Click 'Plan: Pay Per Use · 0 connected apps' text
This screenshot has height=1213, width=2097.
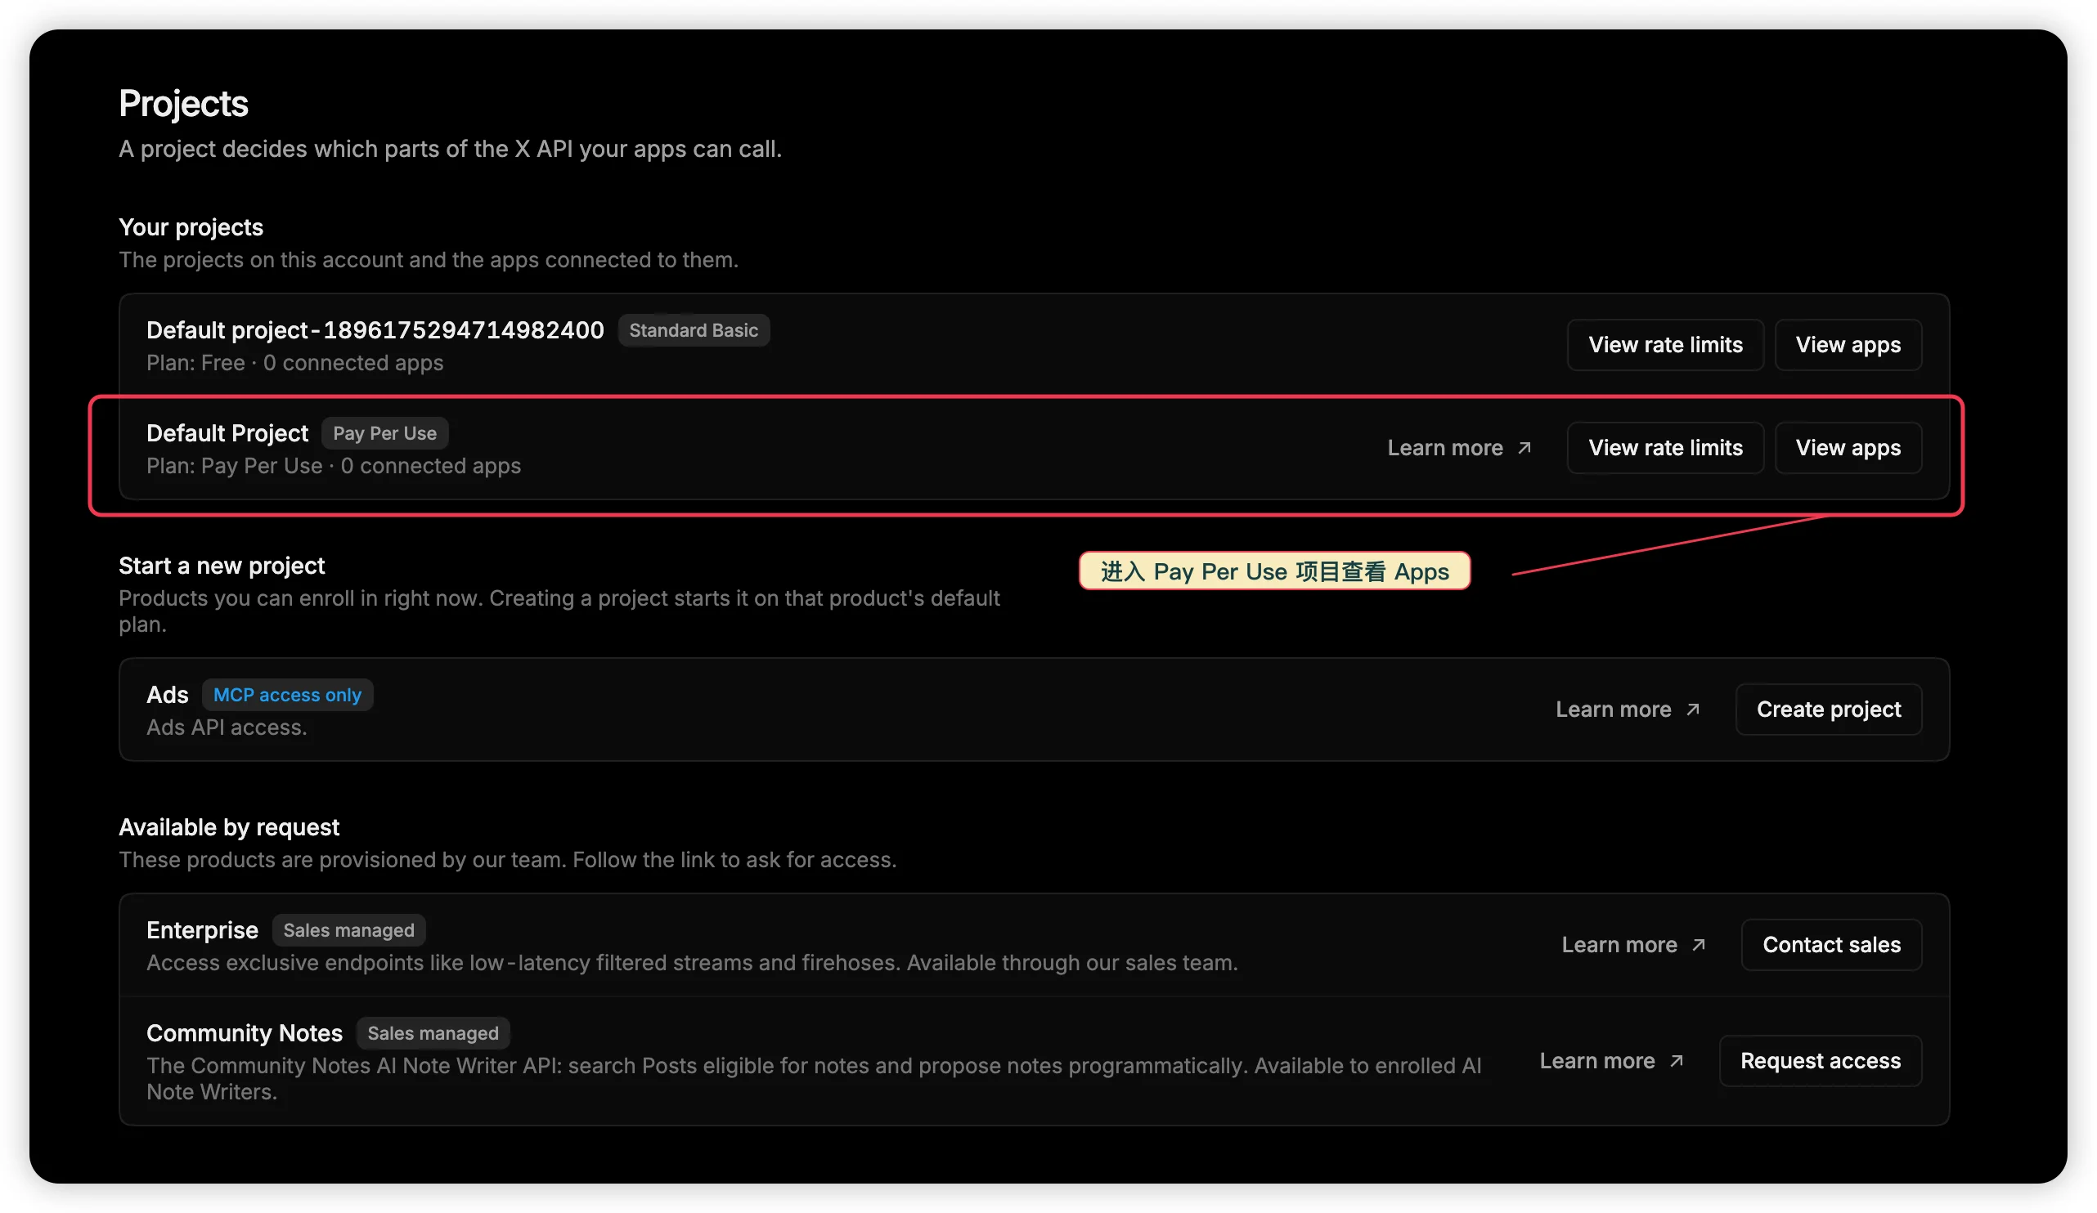tap(334, 466)
